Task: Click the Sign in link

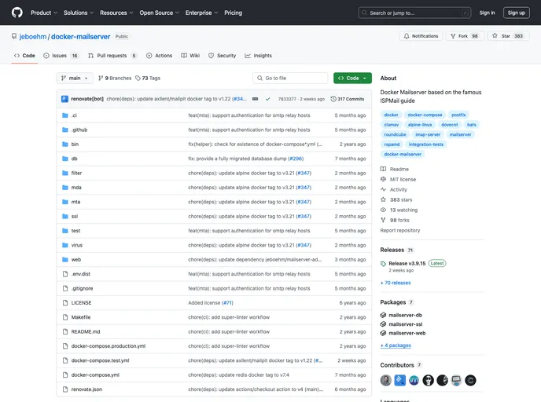Action: [x=487, y=13]
